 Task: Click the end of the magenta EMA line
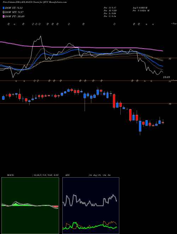(162, 51)
